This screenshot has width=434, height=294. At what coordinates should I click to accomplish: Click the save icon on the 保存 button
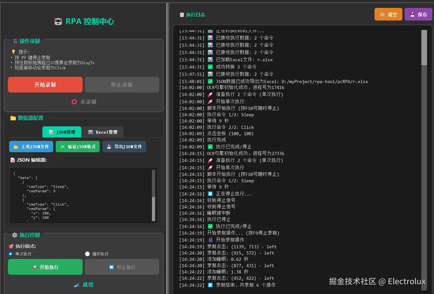click(x=412, y=14)
